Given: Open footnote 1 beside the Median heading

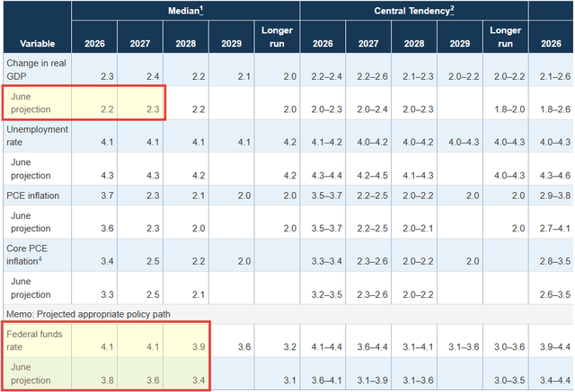Looking at the screenshot, I should coord(201,9).
